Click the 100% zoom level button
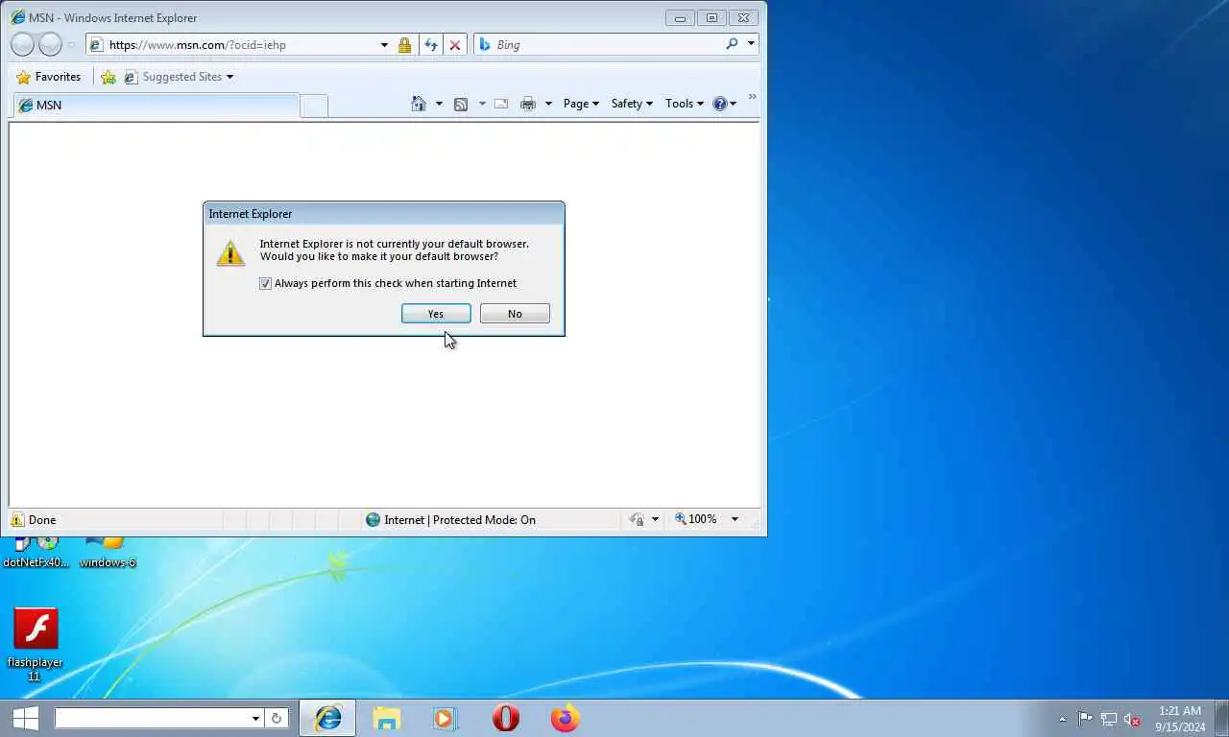 696,519
